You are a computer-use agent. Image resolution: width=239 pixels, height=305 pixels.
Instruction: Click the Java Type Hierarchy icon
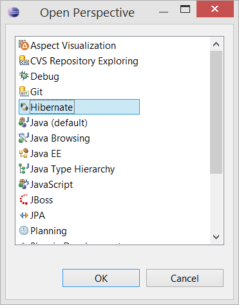[24, 169]
